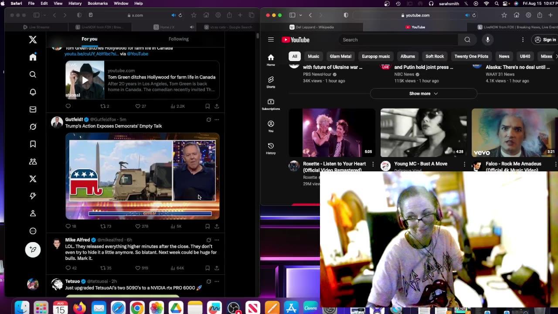Screen dimensions: 558x314
Task: Repost the Gutfeld! post with 73 reposts
Action: pos(106,226)
